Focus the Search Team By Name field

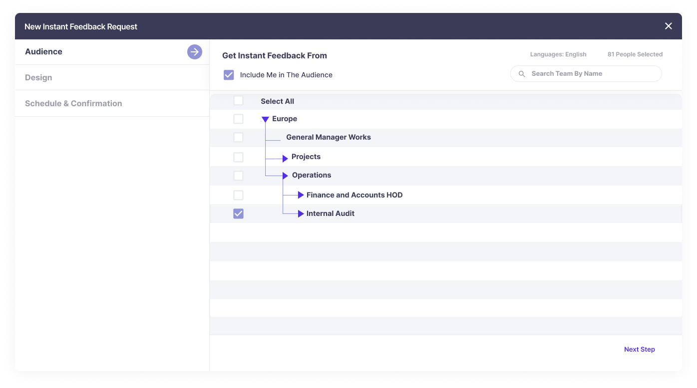coord(586,74)
